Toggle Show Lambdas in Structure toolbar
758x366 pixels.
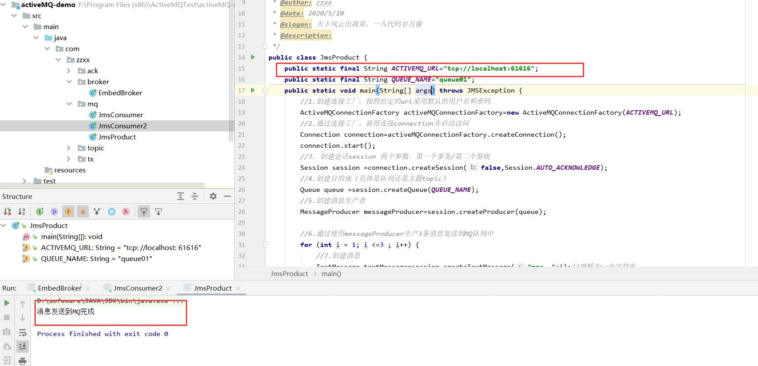[x=126, y=212]
